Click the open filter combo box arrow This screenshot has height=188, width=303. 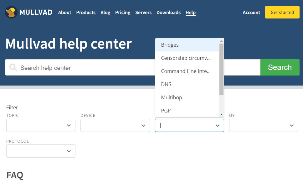[x=218, y=126]
